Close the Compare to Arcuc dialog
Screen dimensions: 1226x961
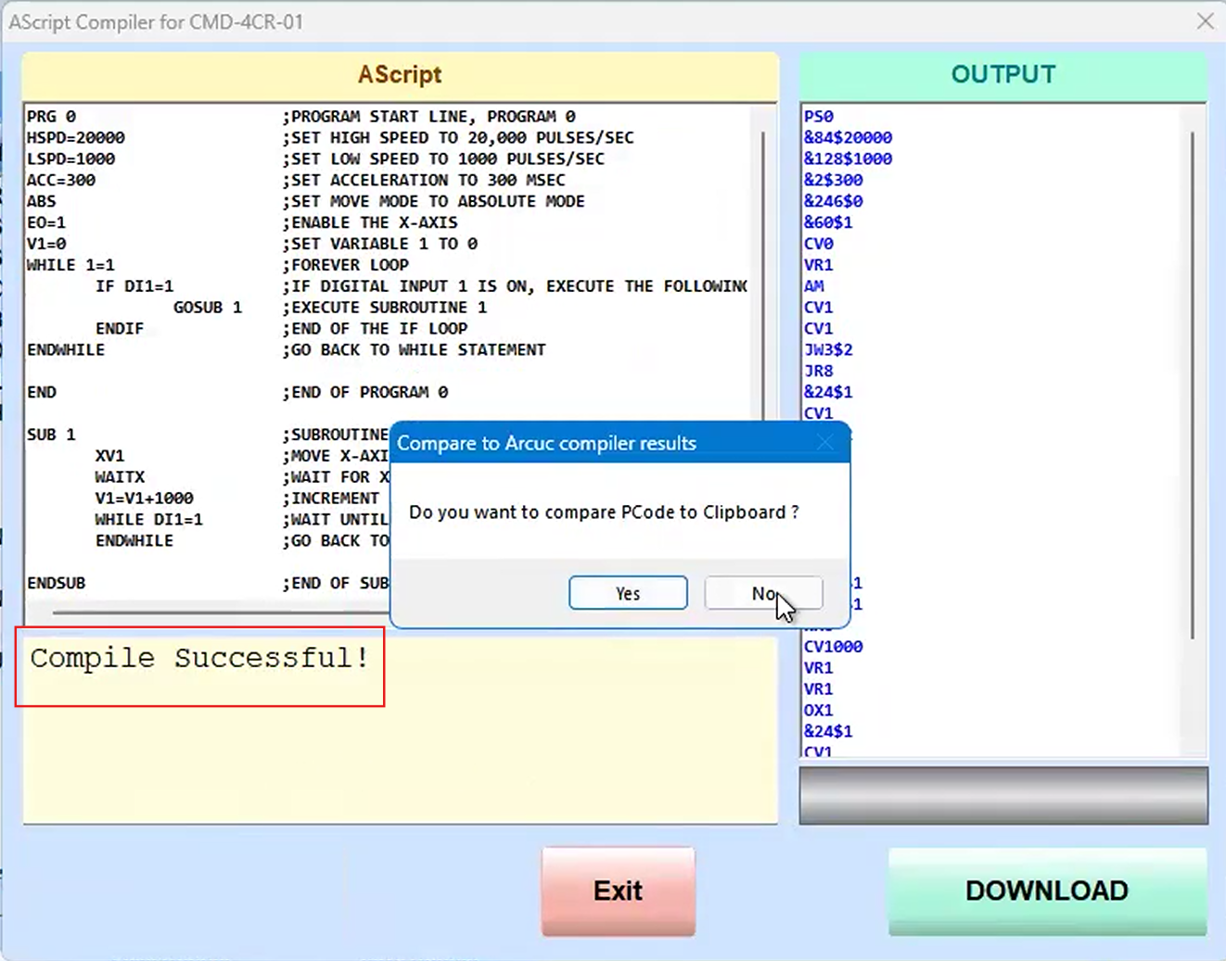pyautogui.click(x=824, y=443)
